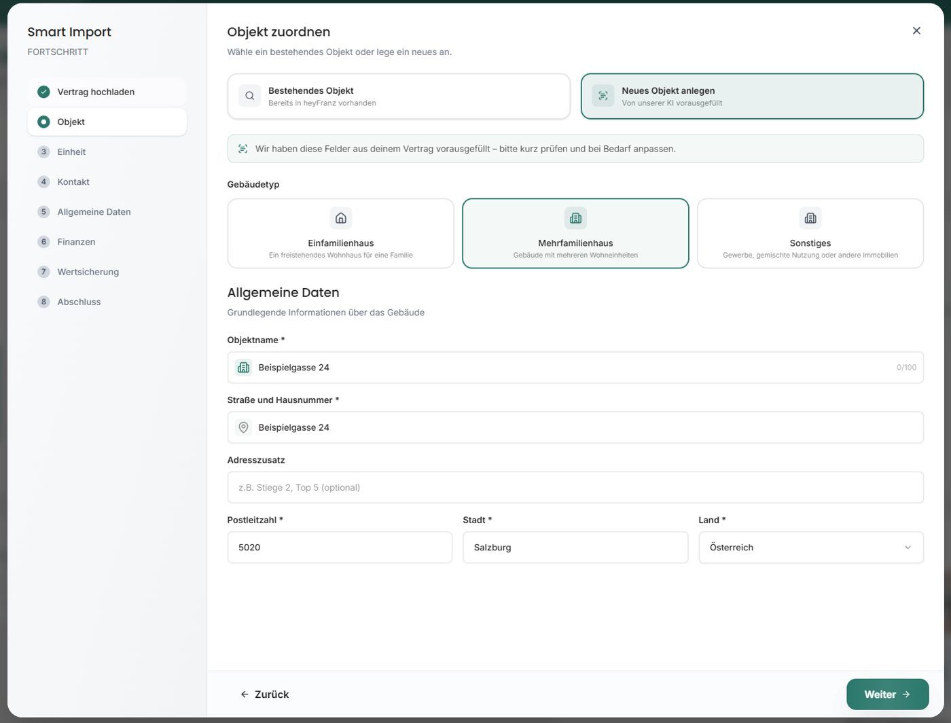Image resolution: width=951 pixels, height=723 pixels.
Task: Click the building icon above Sonstiges
Action: tap(810, 218)
